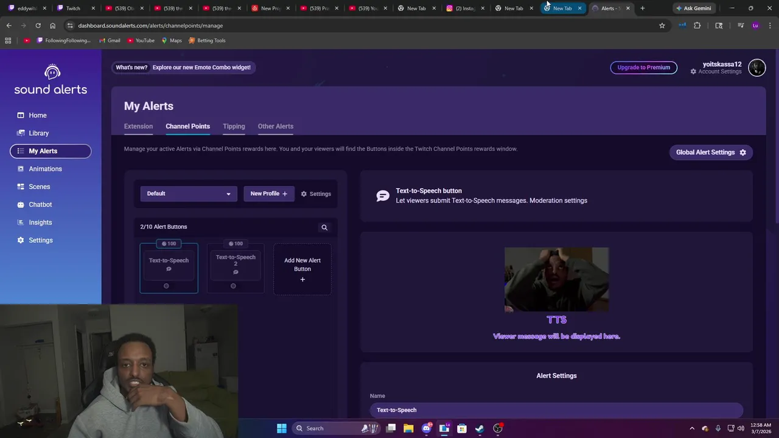Open the Other Alerts tab
Screen dimensions: 779x438
(x=276, y=126)
